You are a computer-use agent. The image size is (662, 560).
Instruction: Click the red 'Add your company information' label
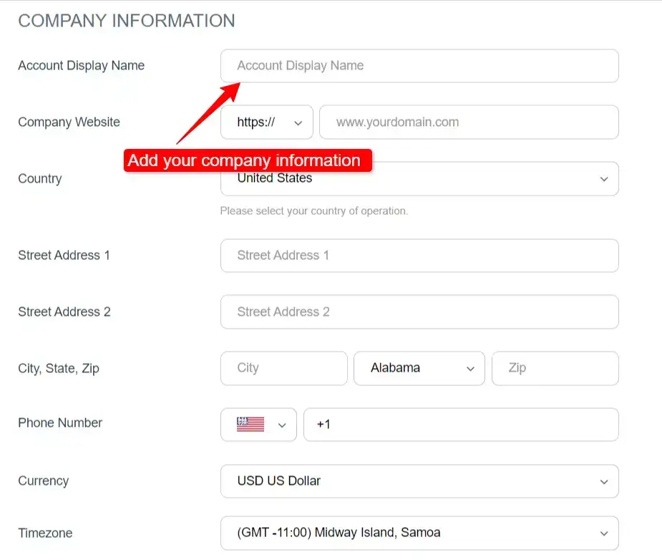click(246, 160)
